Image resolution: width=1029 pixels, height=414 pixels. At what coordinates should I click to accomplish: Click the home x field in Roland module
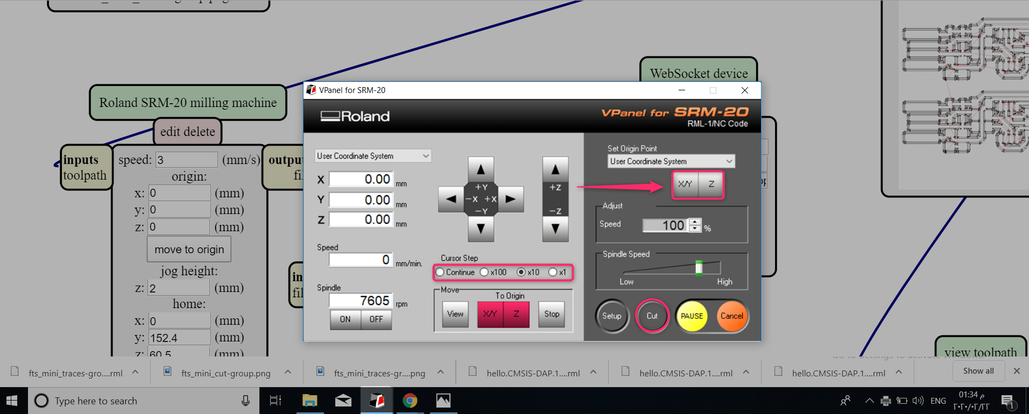click(x=179, y=321)
